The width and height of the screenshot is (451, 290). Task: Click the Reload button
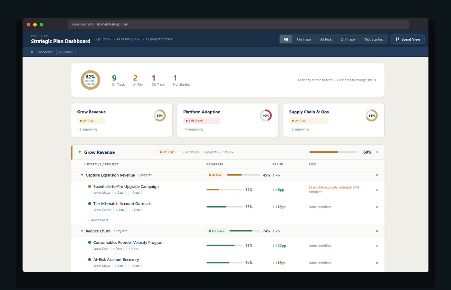66,52
